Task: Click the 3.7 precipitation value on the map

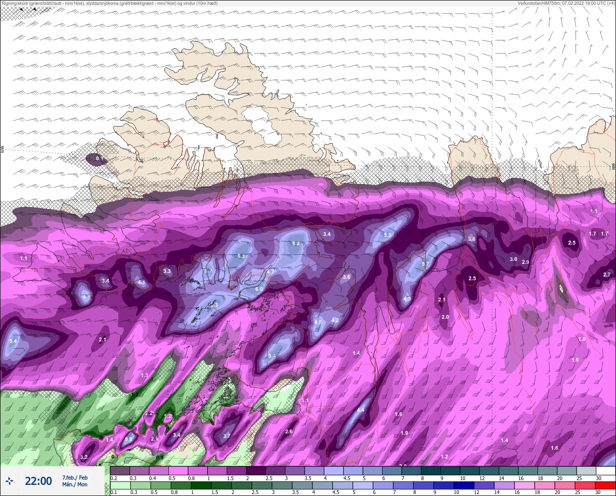Action: pos(227,436)
